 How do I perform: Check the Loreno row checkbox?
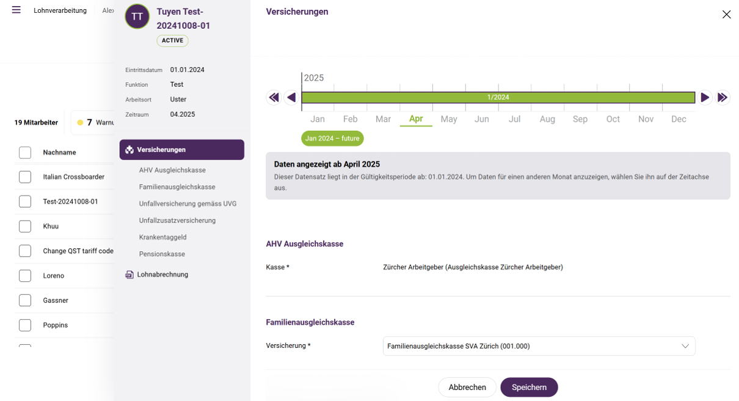(x=25, y=276)
